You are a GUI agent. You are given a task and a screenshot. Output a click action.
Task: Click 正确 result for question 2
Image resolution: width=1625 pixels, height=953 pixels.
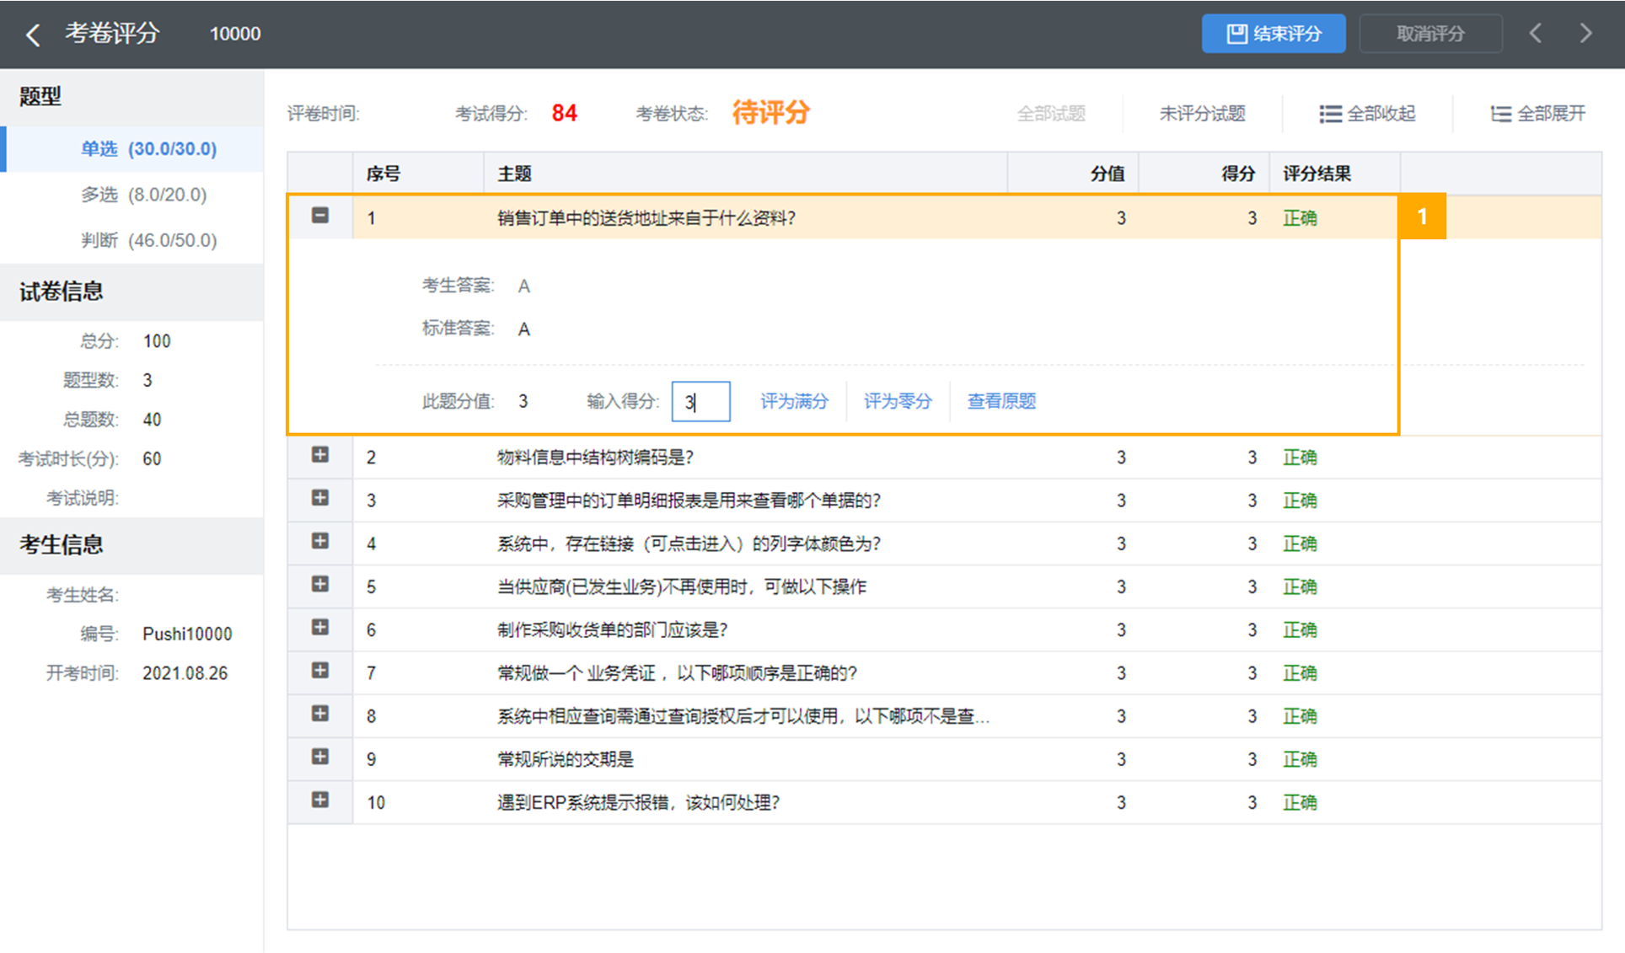[x=1300, y=458]
